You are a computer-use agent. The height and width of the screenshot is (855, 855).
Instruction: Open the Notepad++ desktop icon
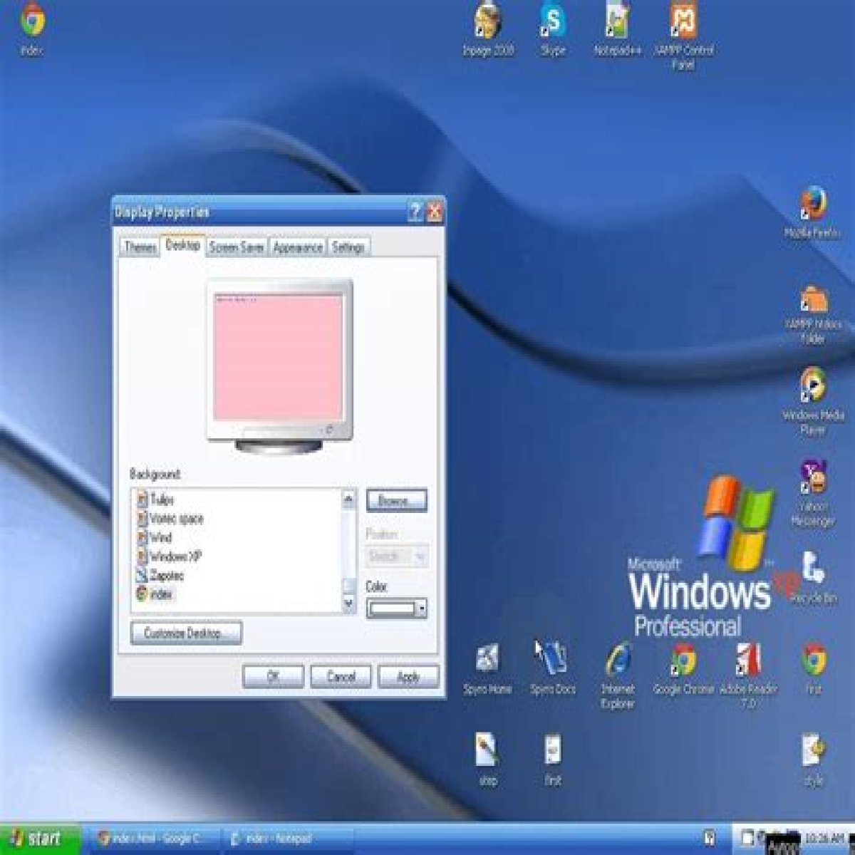click(x=617, y=28)
